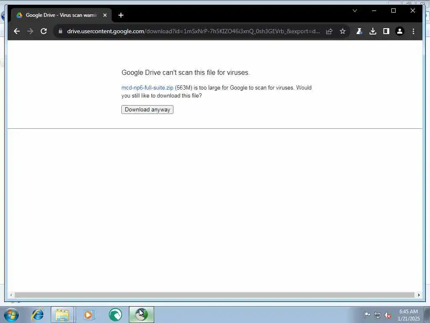Open the profile avatar menu
Image resolution: width=430 pixels, height=323 pixels.
coord(400,31)
